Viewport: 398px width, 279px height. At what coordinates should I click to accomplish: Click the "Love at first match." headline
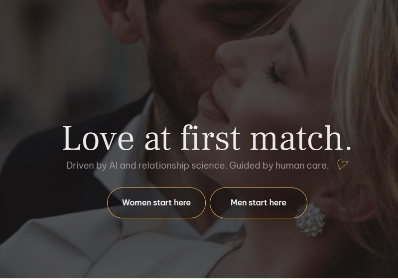207,138
